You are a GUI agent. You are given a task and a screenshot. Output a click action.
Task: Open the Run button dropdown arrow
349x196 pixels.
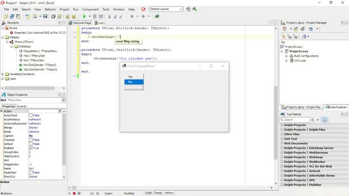(x=89, y=16)
